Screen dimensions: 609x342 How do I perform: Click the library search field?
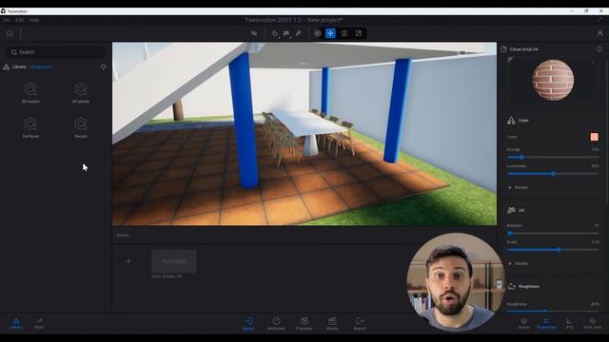click(56, 52)
